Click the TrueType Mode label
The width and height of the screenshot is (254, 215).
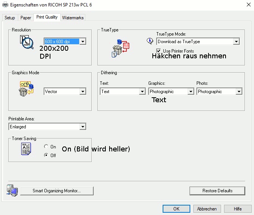point(171,34)
